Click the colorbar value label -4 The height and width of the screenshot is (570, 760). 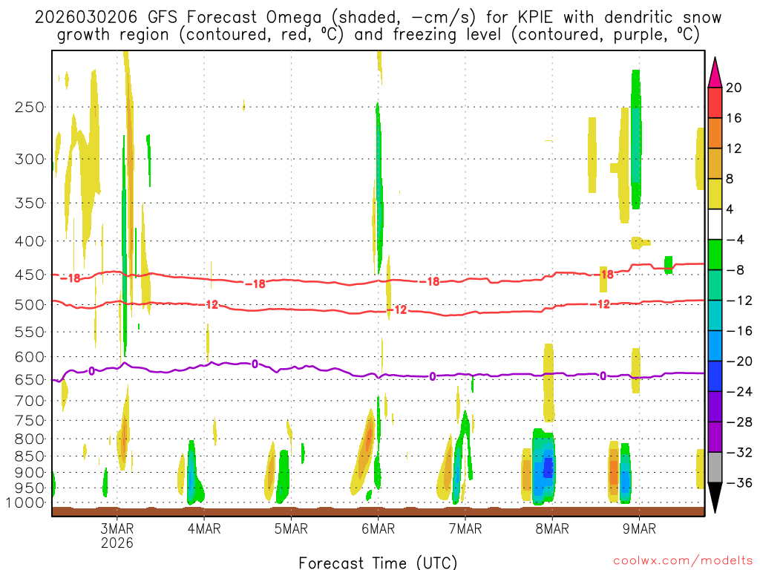click(736, 240)
